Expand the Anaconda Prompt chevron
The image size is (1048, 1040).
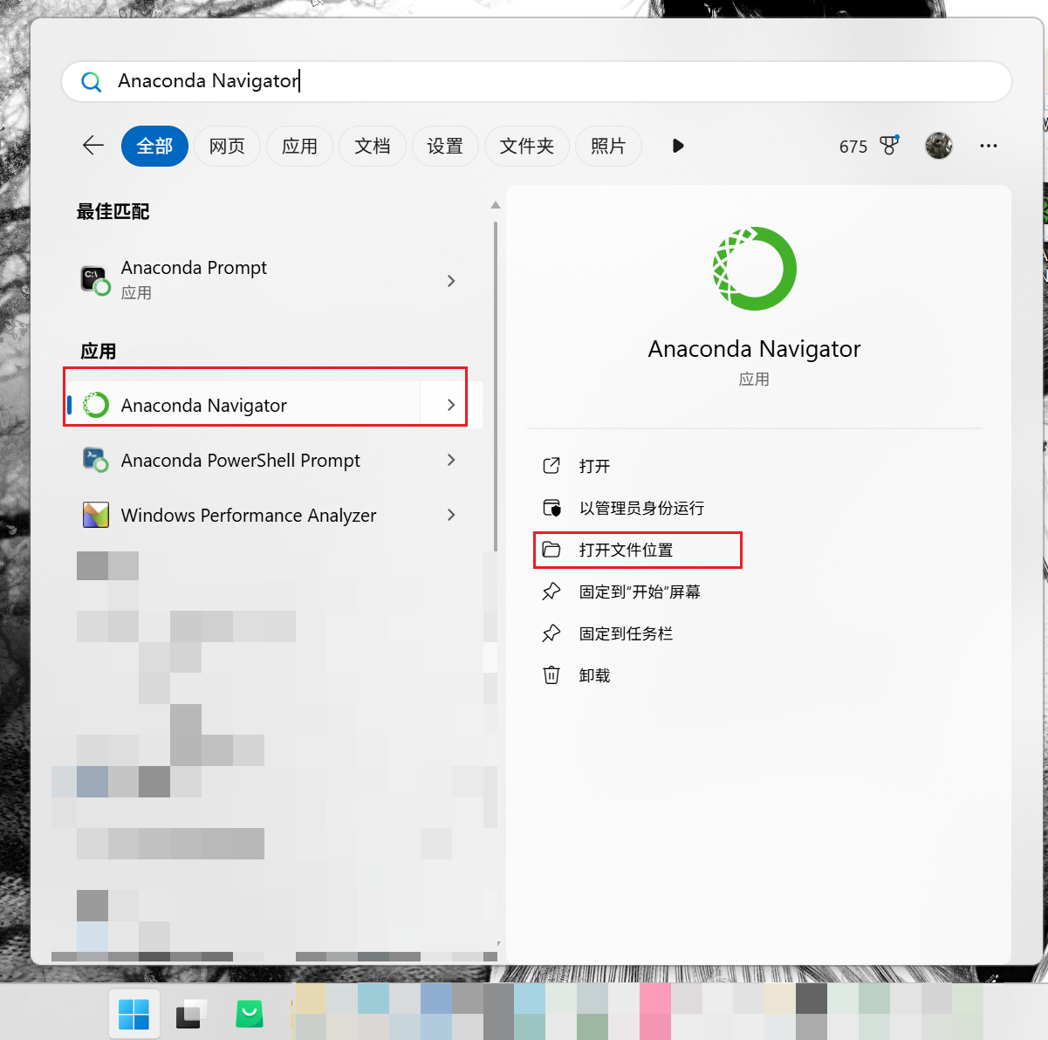(451, 281)
